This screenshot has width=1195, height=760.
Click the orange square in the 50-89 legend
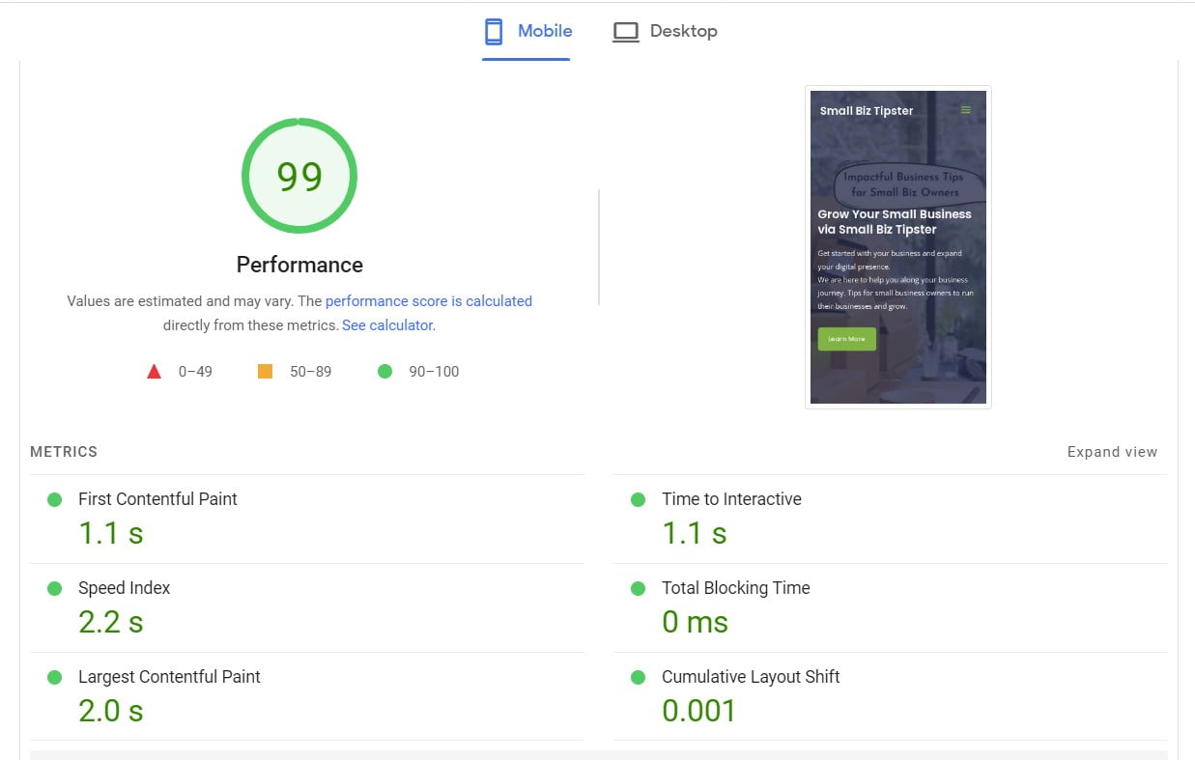265,370
